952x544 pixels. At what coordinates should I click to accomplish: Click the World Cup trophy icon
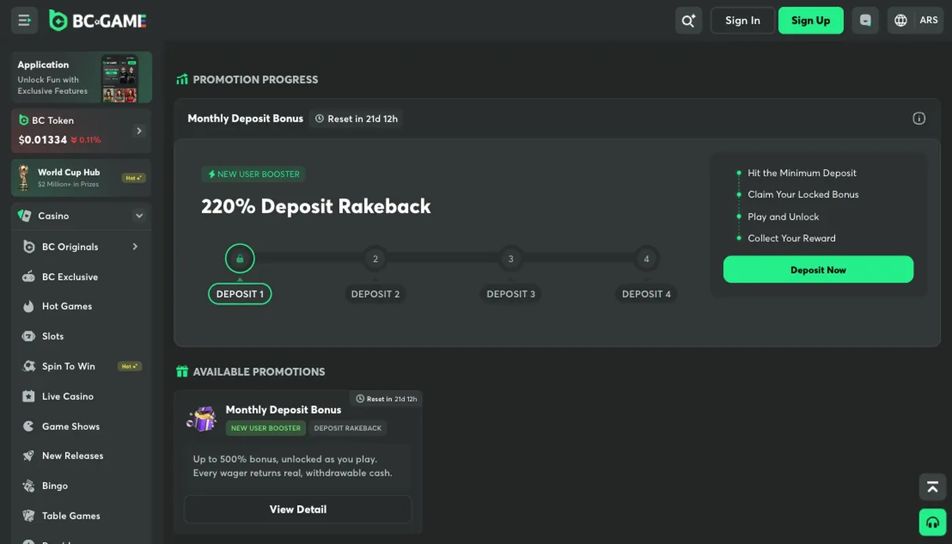point(24,177)
